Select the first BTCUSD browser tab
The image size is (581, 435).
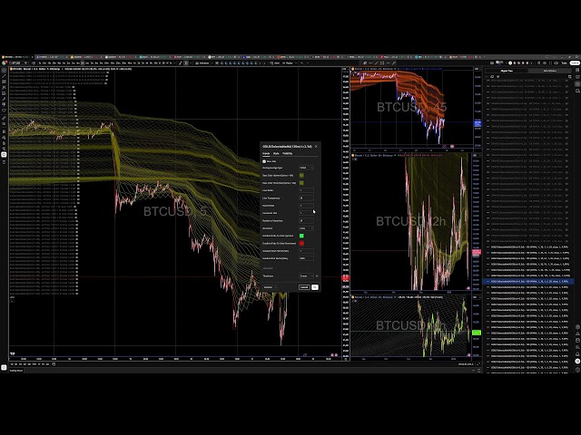tap(17, 57)
